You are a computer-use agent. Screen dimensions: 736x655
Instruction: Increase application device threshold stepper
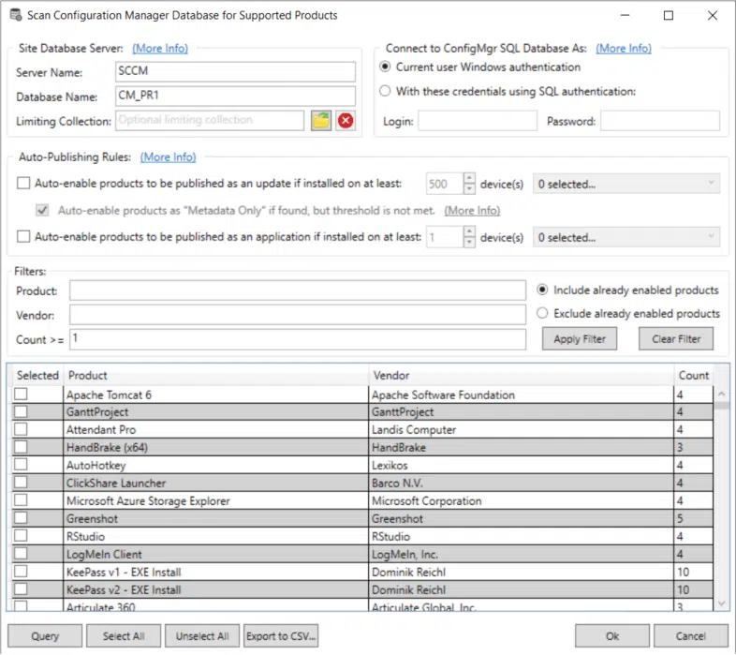469,232
